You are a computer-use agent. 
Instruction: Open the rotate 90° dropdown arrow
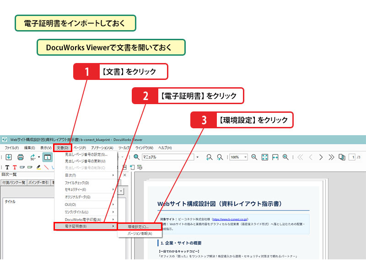(x=39, y=157)
